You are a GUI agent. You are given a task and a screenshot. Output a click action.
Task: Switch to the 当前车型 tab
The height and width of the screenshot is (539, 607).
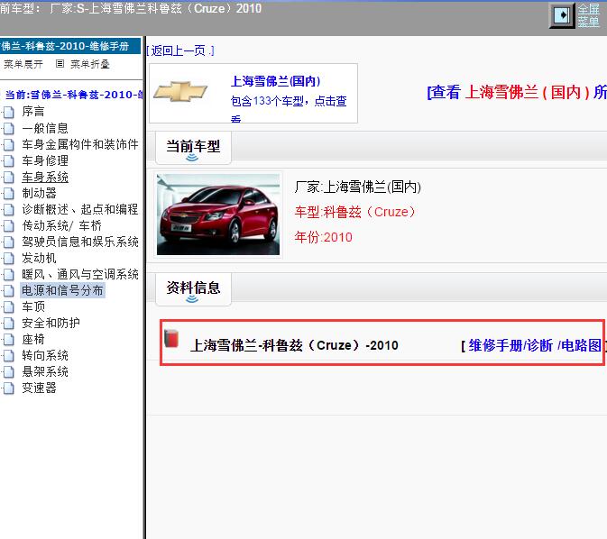coord(193,146)
